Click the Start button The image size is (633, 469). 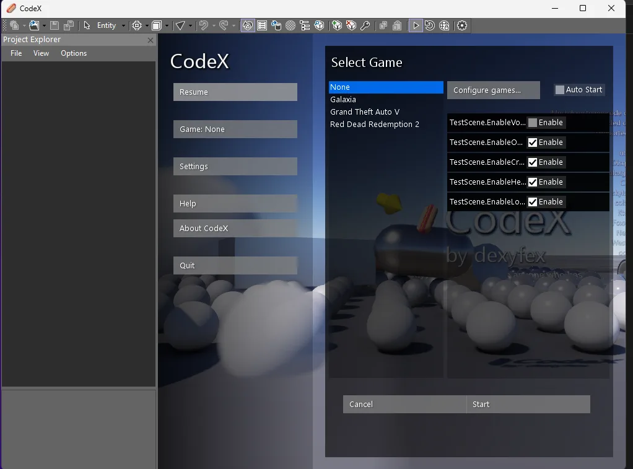coord(528,405)
